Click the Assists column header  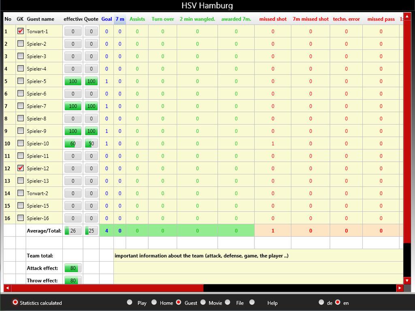coord(137,19)
